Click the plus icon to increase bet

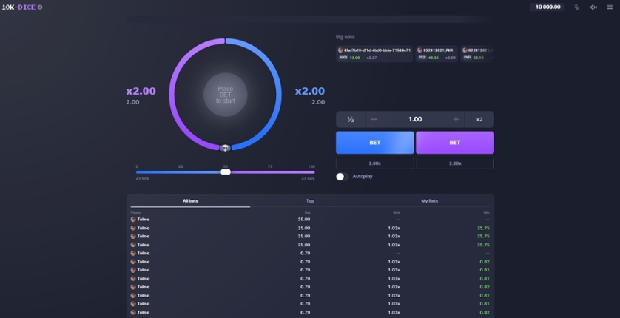click(456, 119)
